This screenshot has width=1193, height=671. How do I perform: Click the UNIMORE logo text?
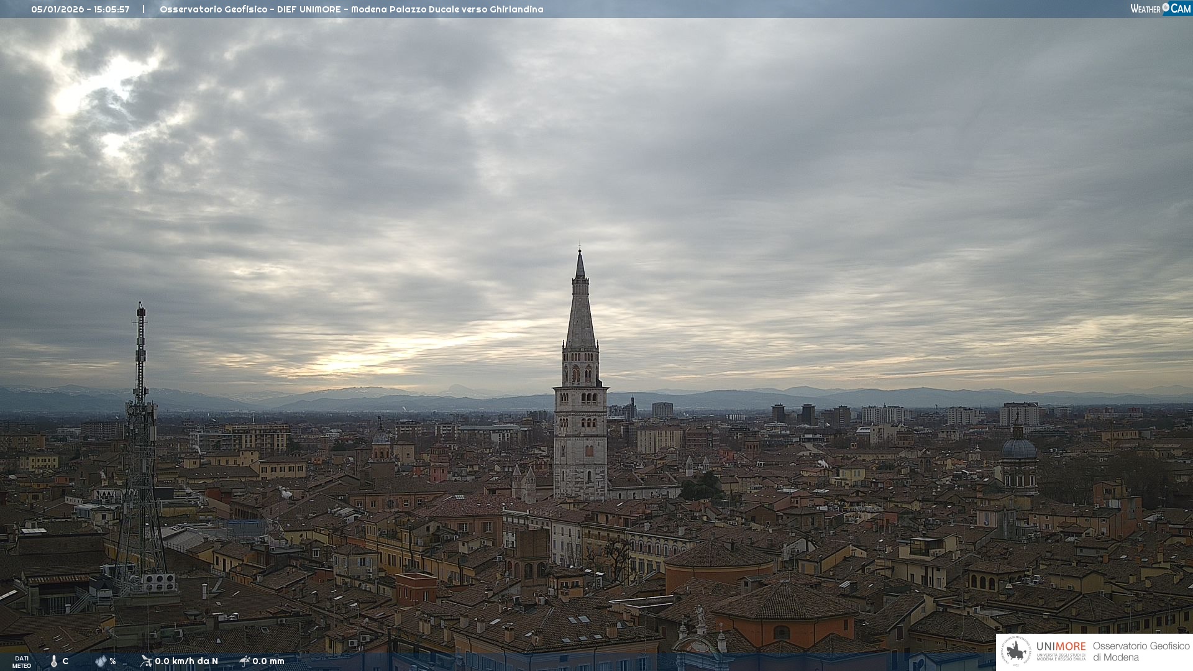click(x=1061, y=647)
